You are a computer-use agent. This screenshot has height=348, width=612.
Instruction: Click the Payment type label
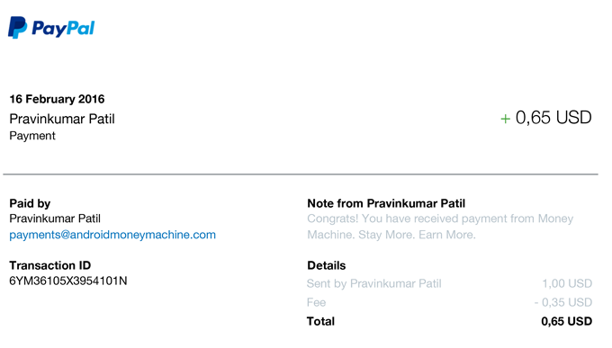(x=32, y=136)
